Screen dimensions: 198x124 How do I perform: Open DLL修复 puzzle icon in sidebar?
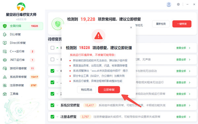(5, 35)
